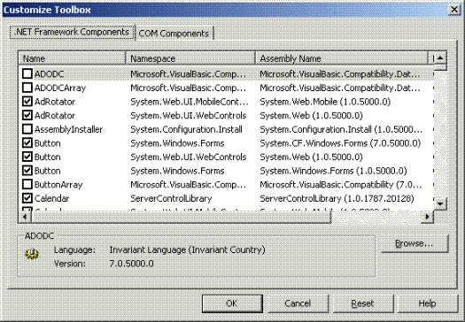Confirm with the OK button

[x=232, y=303]
